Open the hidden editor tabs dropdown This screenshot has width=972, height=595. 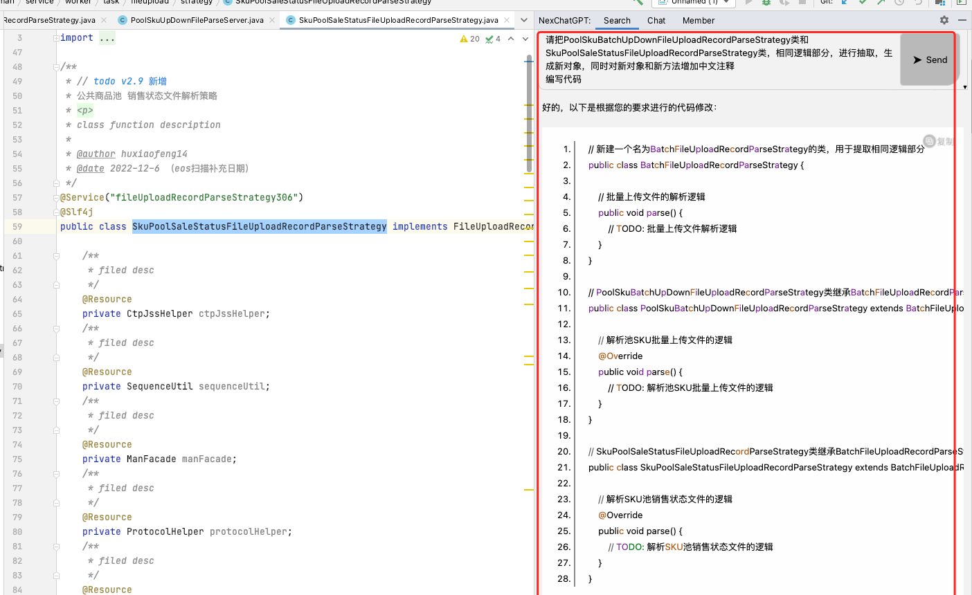(524, 20)
